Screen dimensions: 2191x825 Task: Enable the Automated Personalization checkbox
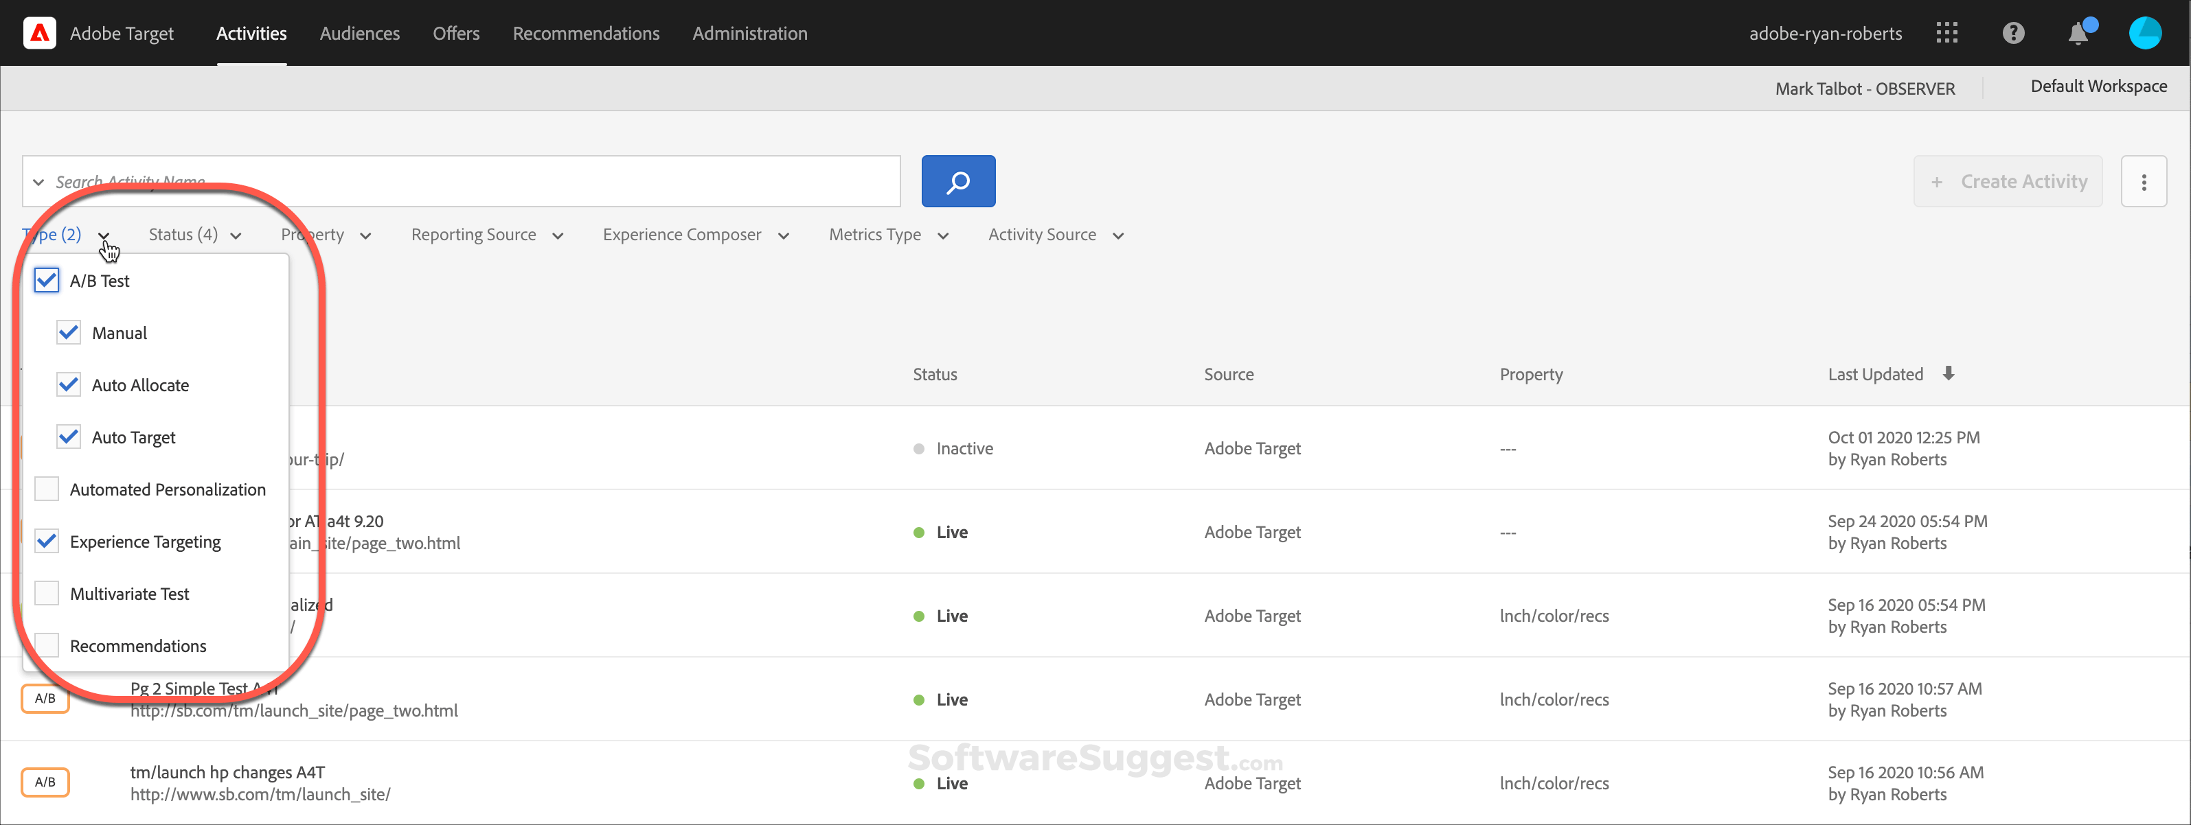[x=47, y=489]
